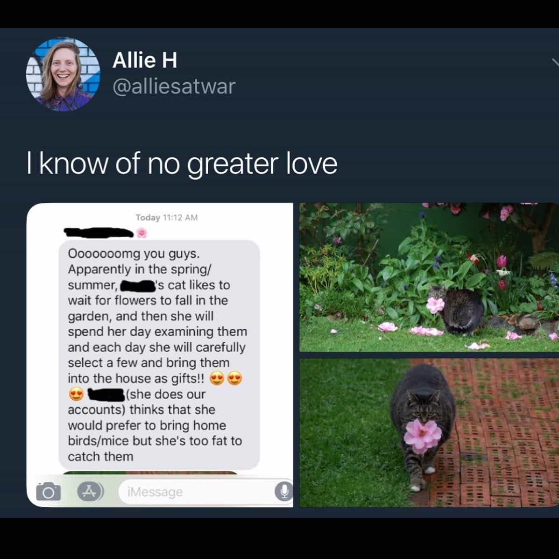This screenshot has height=559, width=559.
Task: Select the tweet text 'I know of no greater love'
Action: (x=182, y=163)
